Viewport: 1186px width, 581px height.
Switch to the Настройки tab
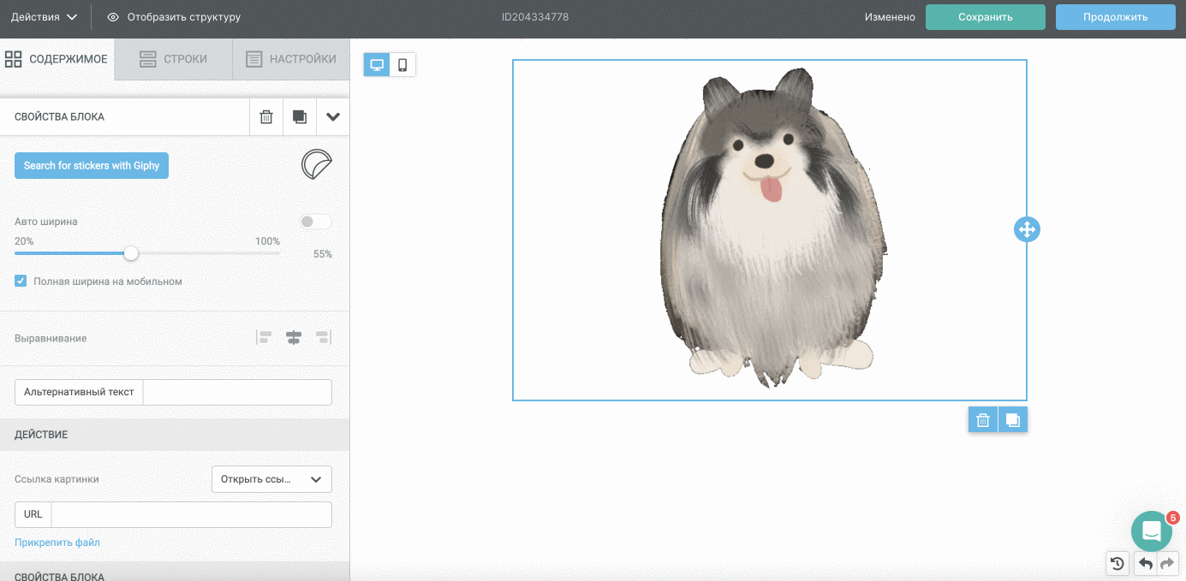(x=291, y=59)
